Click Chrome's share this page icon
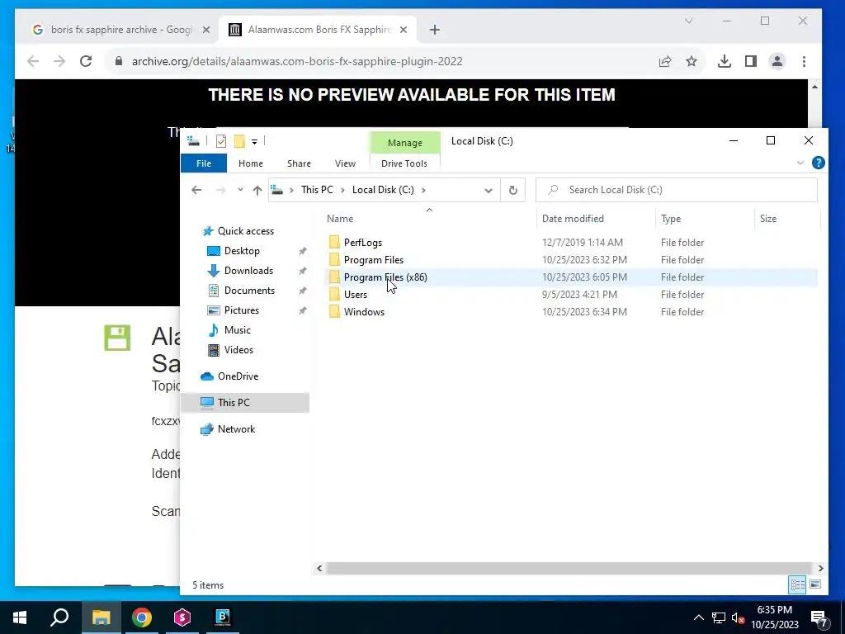Viewport: 845px width, 634px height. pyautogui.click(x=665, y=61)
